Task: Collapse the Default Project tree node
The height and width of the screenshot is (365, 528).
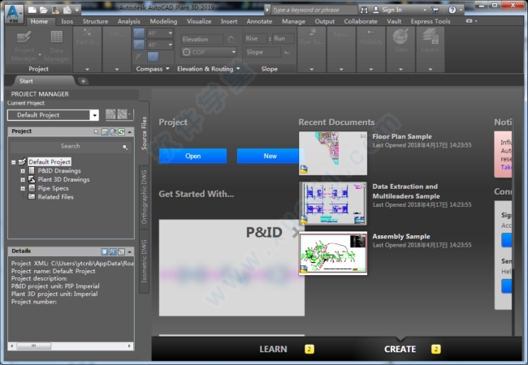Action: click(x=14, y=162)
